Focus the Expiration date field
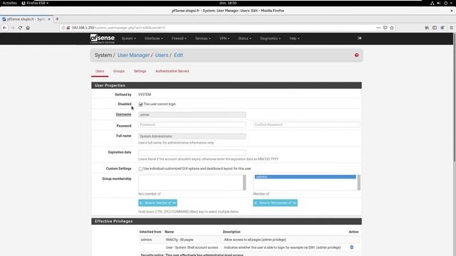The image size is (456, 256). coord(192,152)
